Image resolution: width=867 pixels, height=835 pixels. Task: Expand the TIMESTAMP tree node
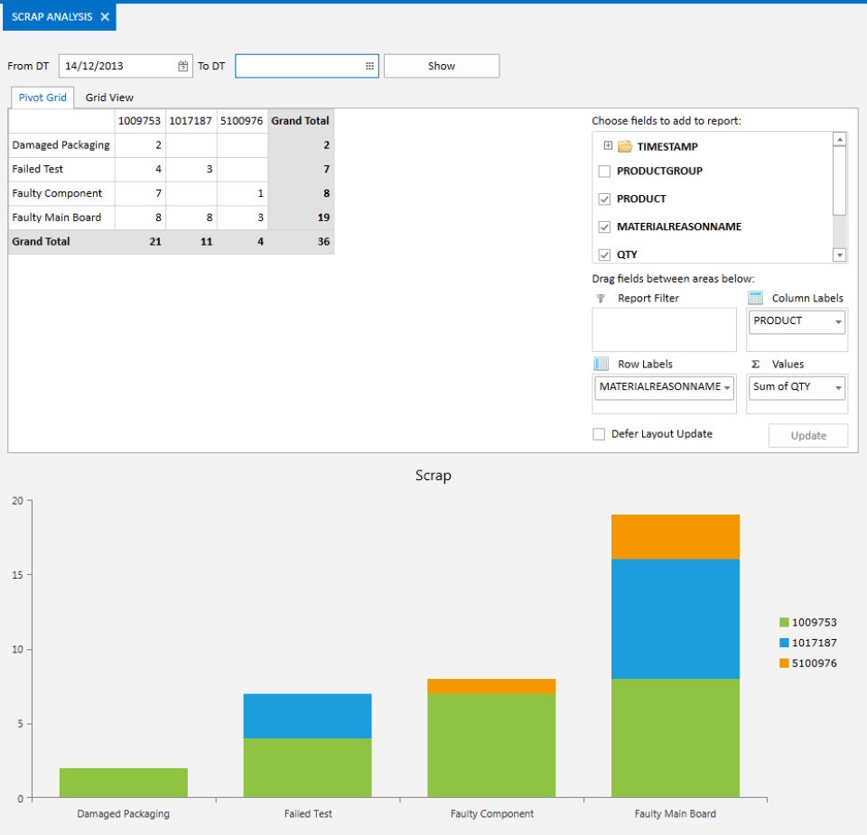607,145
